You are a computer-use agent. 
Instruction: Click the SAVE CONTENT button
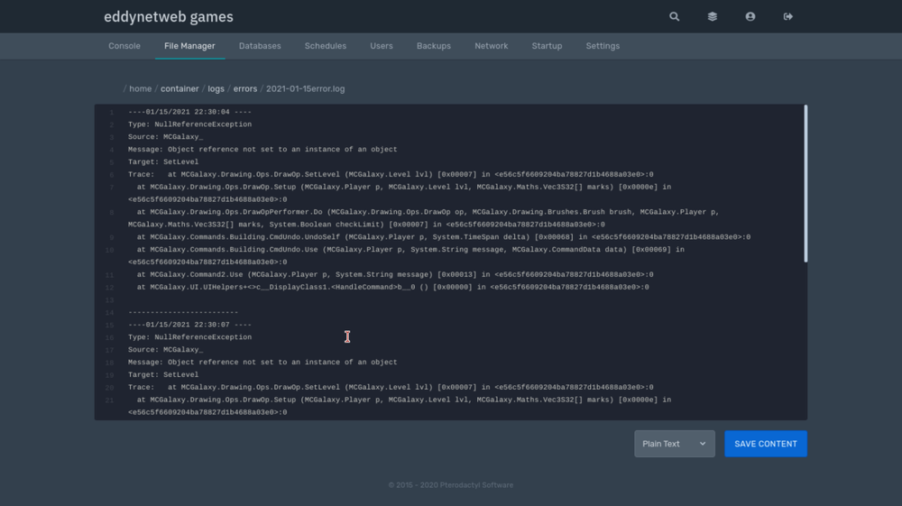tap(766, 444)
